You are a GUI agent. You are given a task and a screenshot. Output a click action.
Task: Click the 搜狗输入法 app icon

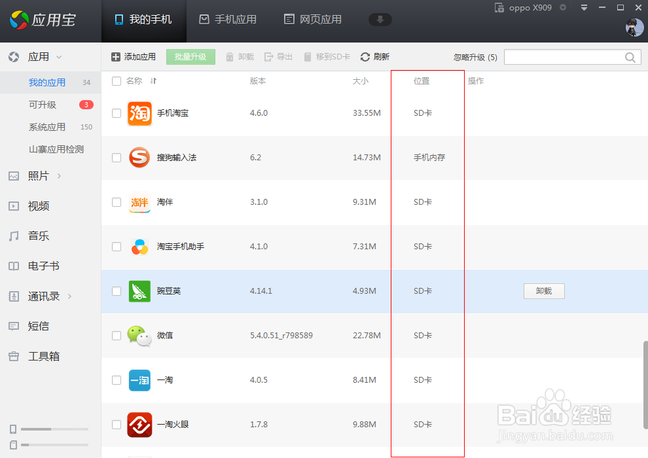(139, 157)
